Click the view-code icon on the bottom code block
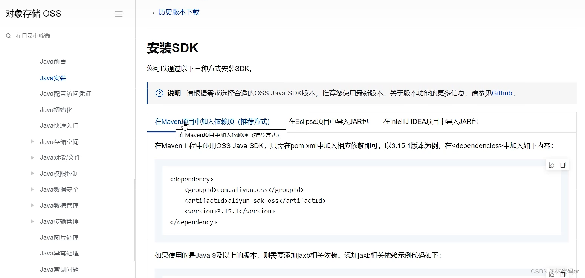 (551, 275)
